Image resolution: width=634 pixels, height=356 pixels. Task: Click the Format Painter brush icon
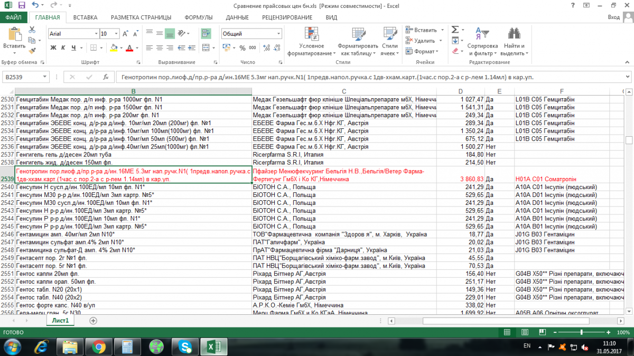pyautogui.click(x=32, y=51)
